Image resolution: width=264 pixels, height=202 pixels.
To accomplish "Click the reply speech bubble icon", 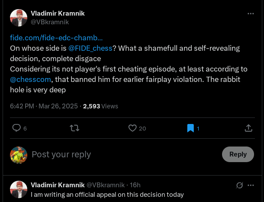I will tap(16, 128).
